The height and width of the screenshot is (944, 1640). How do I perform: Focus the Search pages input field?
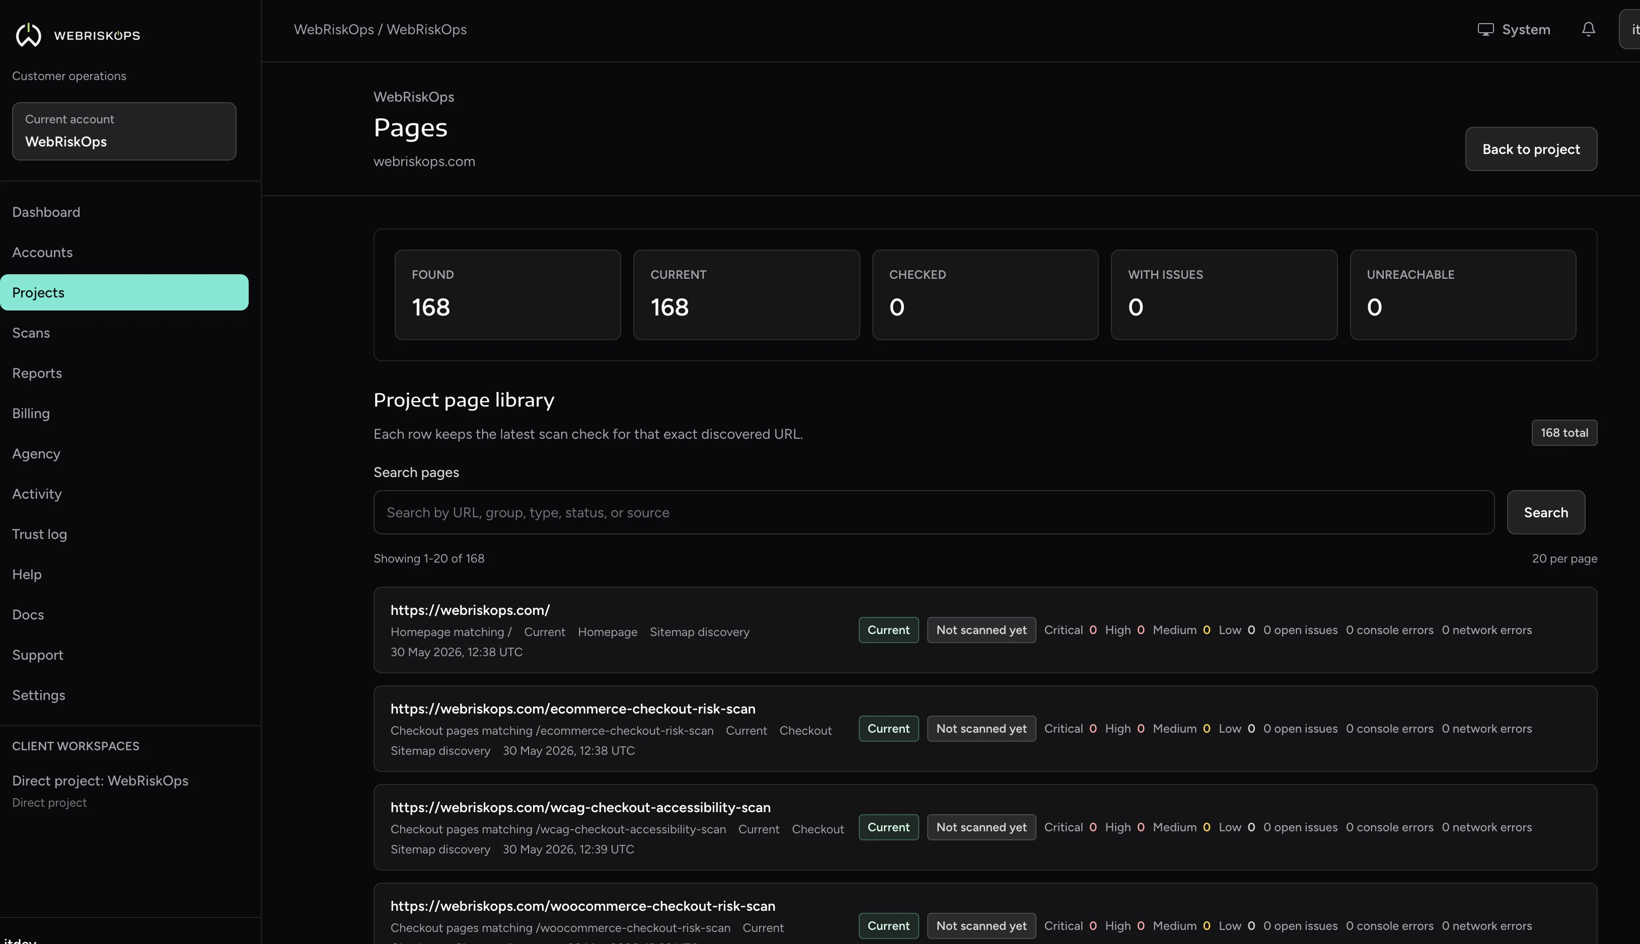coord(934,512)
